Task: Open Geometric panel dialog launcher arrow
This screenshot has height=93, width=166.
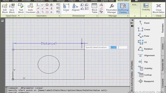Action: (59, 16)
